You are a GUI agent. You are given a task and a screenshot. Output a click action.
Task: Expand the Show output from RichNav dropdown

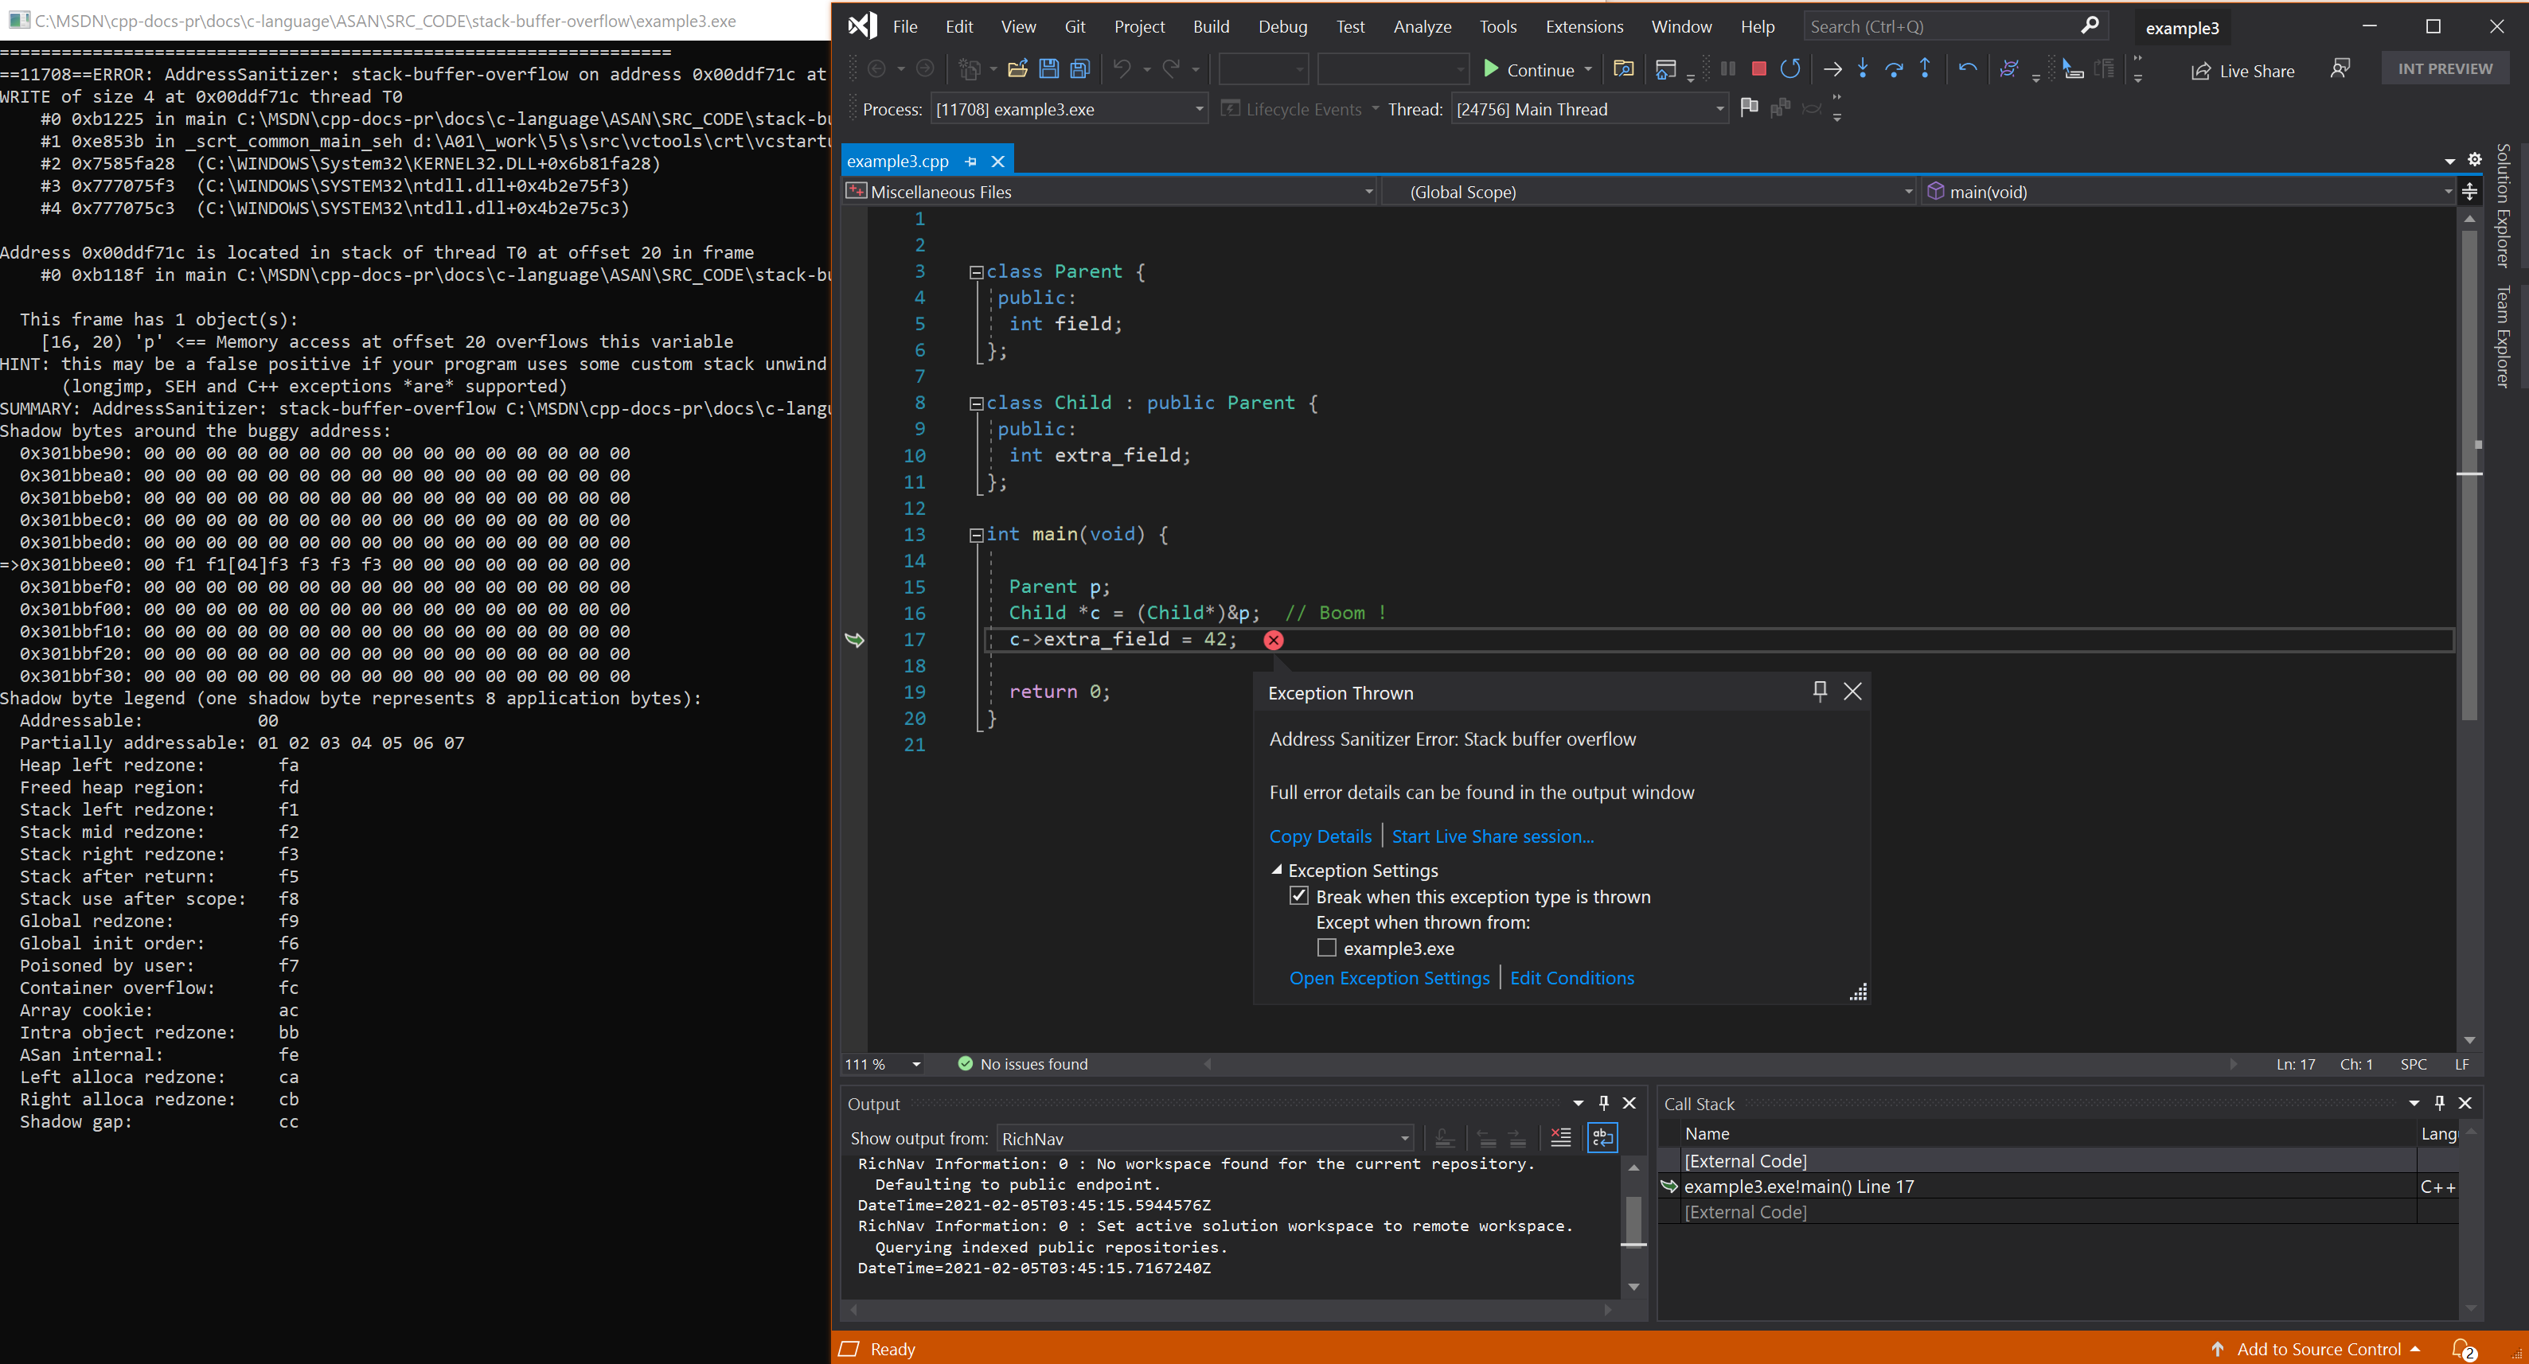[x=1400, y=1137]
